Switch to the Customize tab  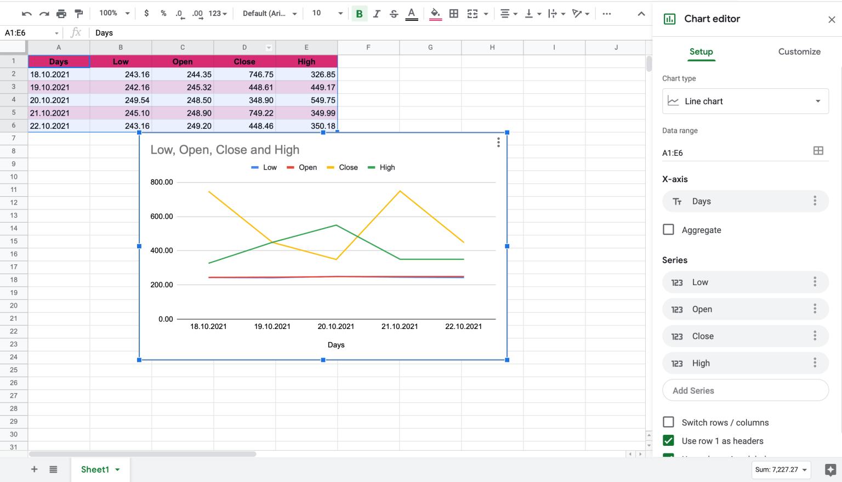pos(799,52)
